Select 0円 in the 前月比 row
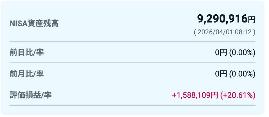Screen dimensions: 269x117 (x=221, y=74)
